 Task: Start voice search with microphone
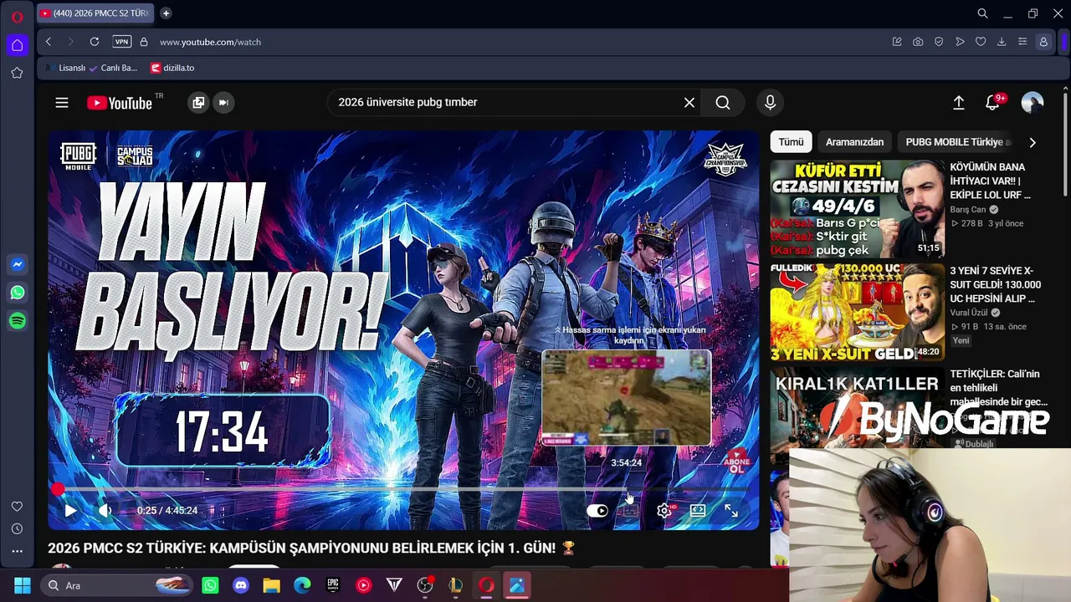coord(770,103)
